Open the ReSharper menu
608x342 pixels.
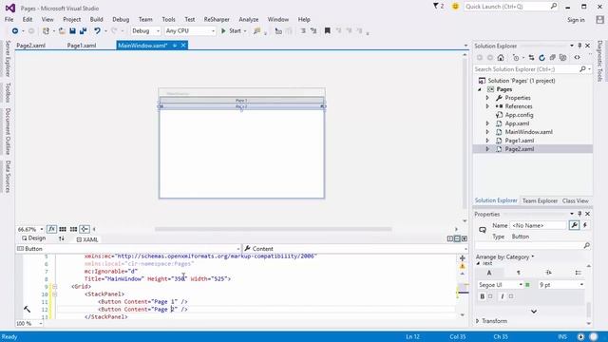[217, 19]
